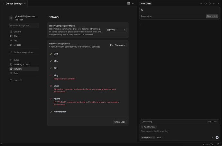Click the DNS success checkmark
This screenshot has width=222, height=146.
[51, 54]
